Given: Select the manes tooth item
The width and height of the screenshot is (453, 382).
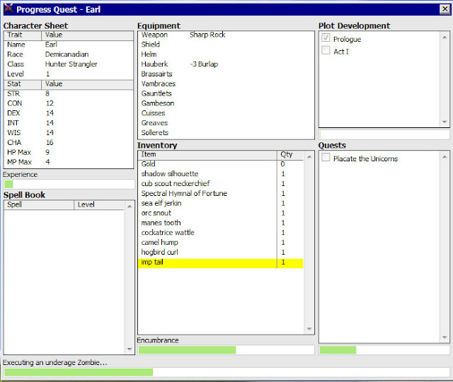Looking at the screenshot, I should [x=221, y=223].
